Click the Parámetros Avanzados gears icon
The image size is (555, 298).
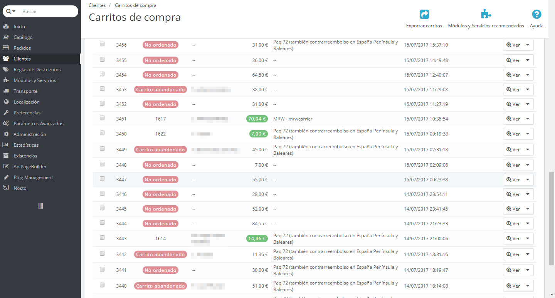(6, 124)
